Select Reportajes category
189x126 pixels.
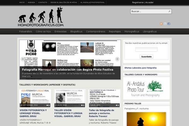click(x=115, y=31)
